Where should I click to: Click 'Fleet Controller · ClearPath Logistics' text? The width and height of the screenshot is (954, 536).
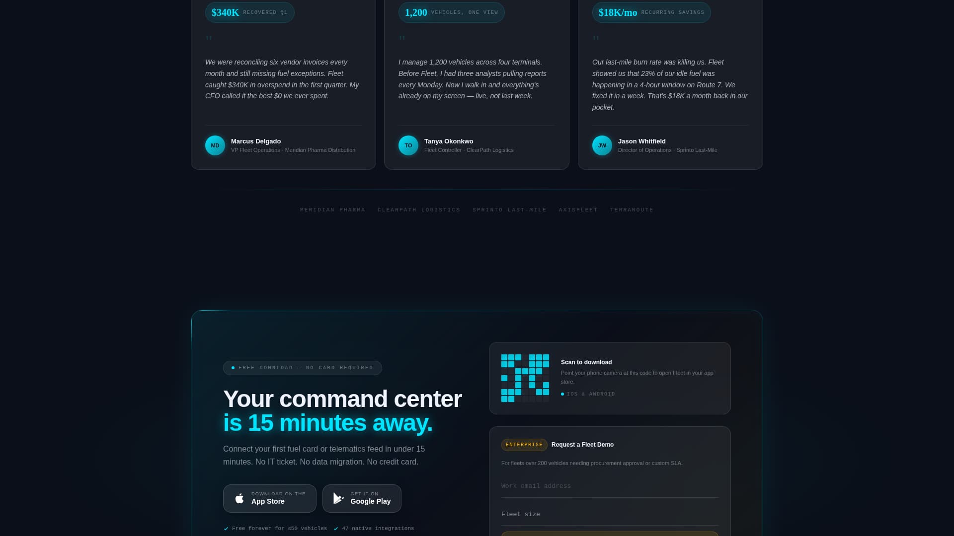[x=469, y=150]
